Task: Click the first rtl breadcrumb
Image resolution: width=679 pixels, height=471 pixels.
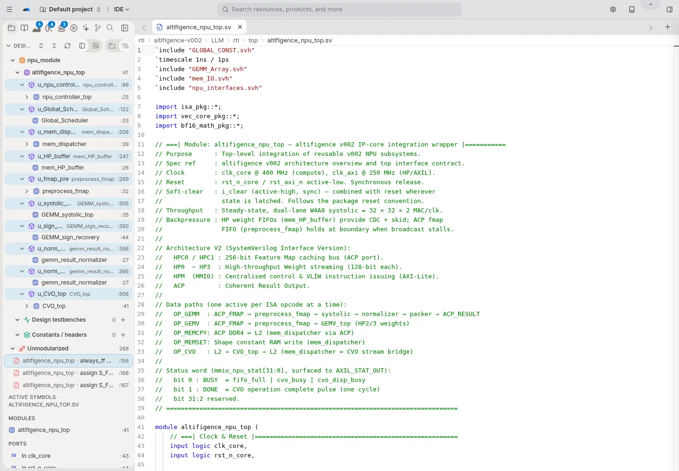Action: pyautogui.click(x=141, y=41)
